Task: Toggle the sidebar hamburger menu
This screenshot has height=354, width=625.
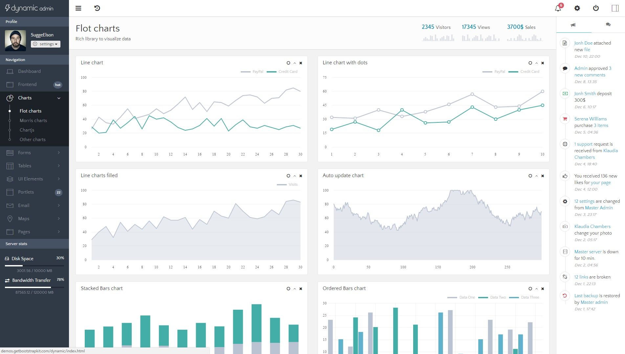Action: coord(78,8)
